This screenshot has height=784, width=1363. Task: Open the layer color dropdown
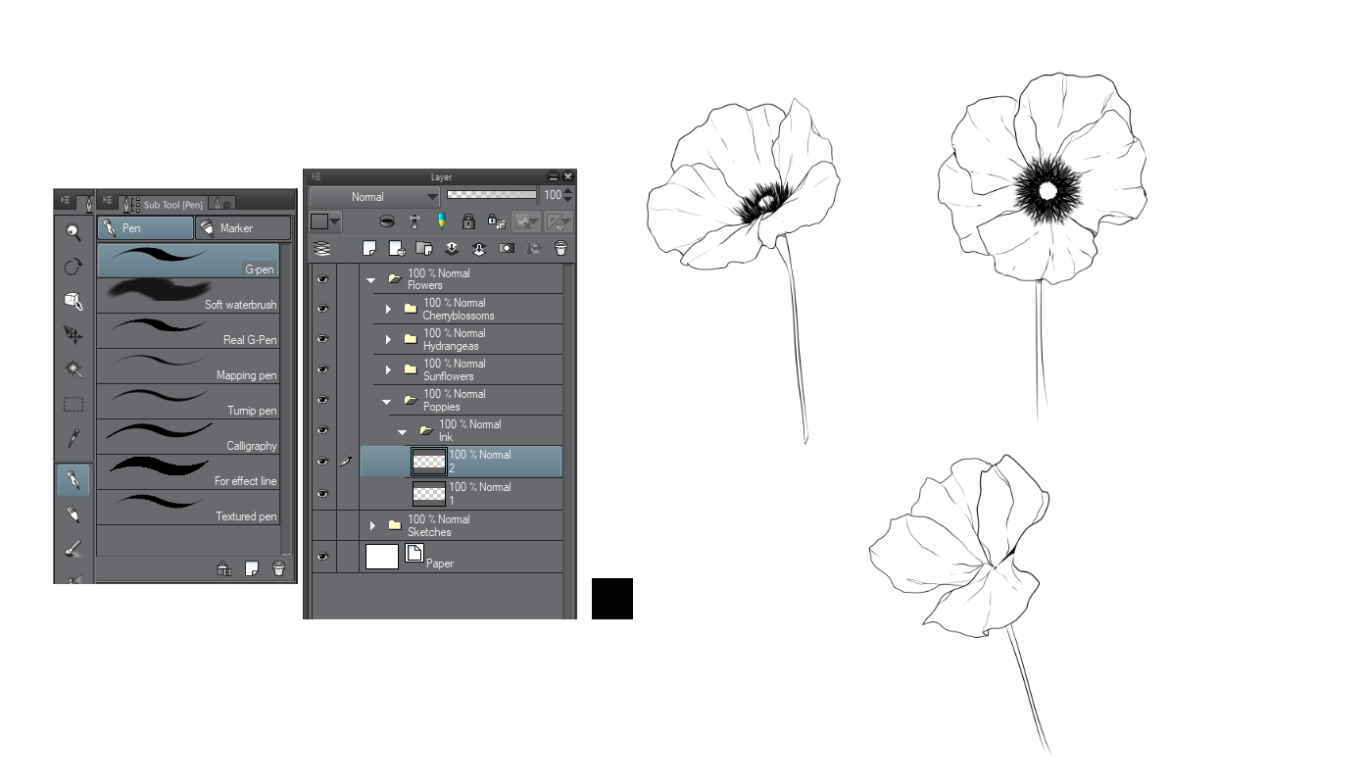click(x=325, y=221)
